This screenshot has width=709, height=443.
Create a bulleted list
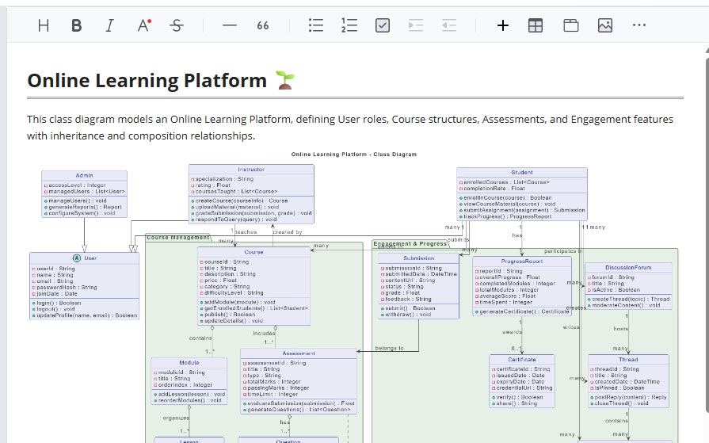(315, 25)
